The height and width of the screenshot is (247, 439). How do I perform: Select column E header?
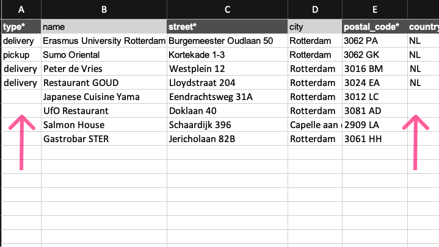pyautogui.click(x=375, y=10)
